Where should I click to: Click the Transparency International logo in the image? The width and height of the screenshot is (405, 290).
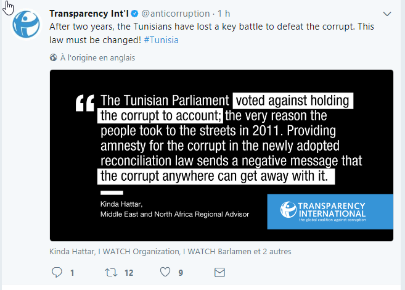330,212
